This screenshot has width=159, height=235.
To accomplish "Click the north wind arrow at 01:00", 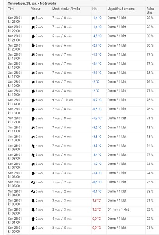I will [33, 219].
